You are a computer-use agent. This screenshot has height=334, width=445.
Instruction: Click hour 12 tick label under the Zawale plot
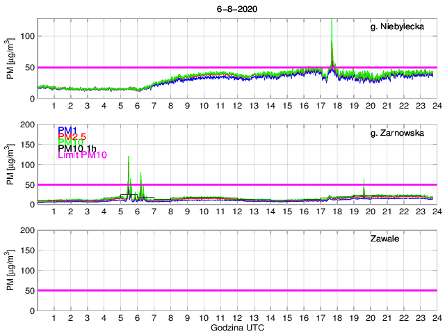236,318
